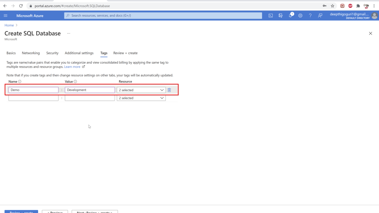This screenshot has width=379, height=213.
Task: Open the Help question mark icon
Action: tap(310, 16)
